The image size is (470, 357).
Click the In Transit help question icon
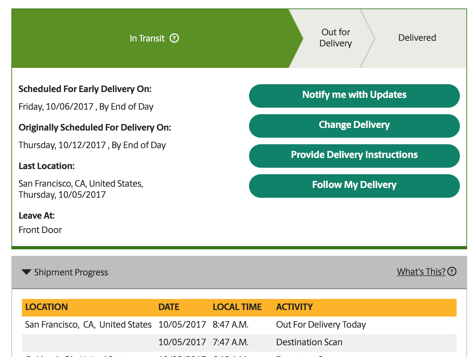174,38
